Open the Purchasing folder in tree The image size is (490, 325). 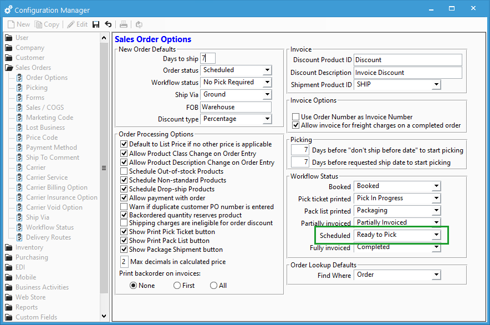pos(27,257)
